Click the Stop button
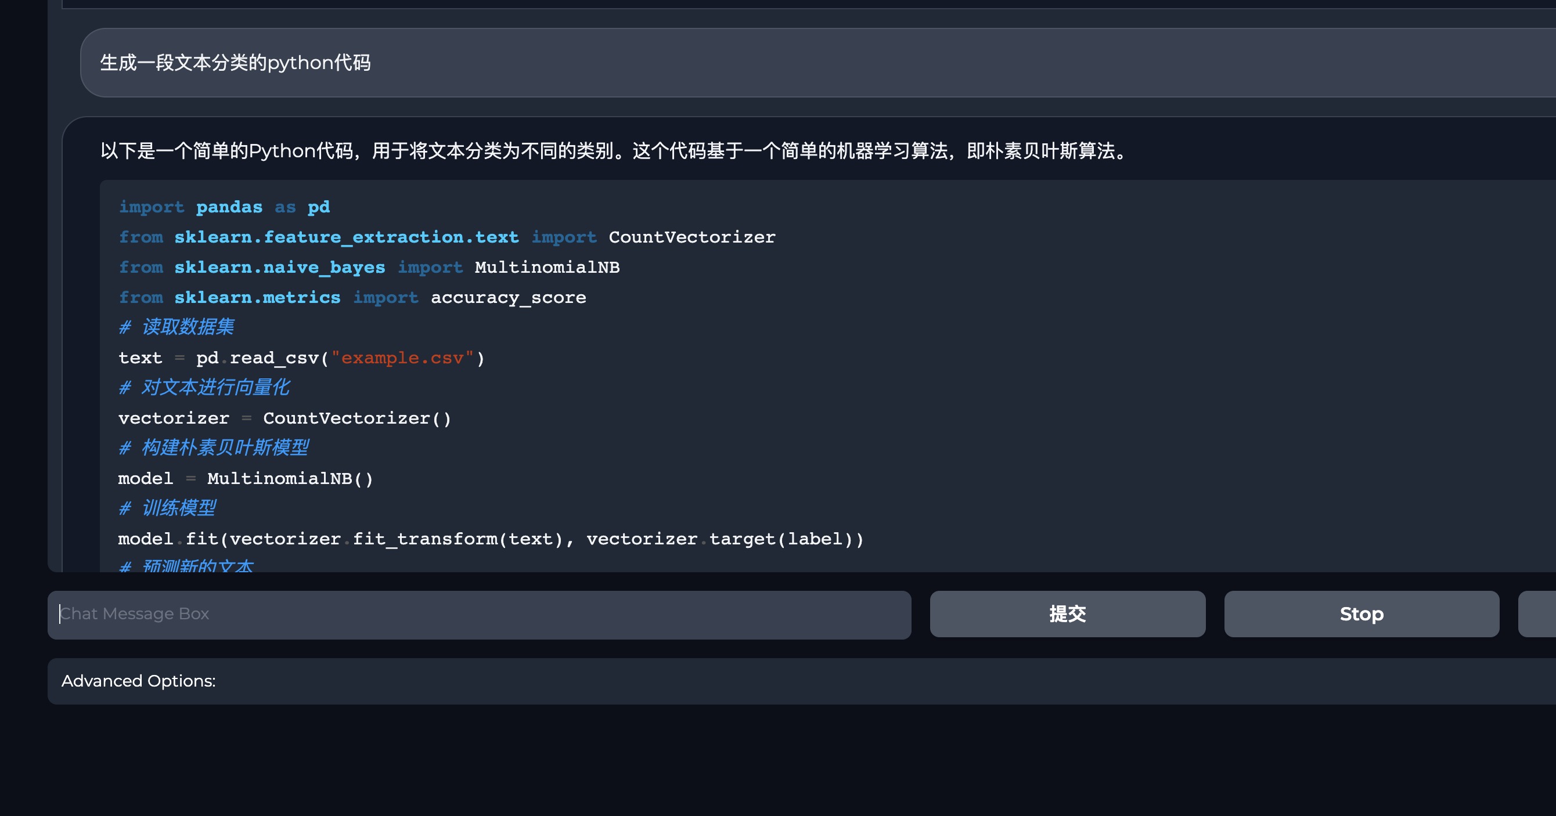Viewport: 1556px width, 816px height. coord(1362,614)
